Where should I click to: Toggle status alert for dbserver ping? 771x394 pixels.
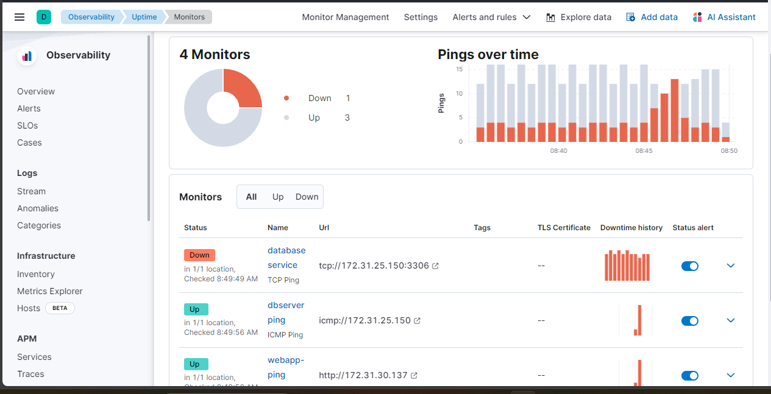690,321
